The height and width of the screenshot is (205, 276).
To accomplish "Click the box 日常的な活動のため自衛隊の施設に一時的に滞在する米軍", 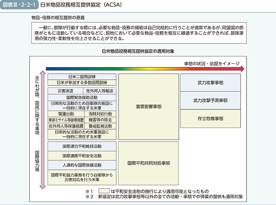I will [82, 106].
